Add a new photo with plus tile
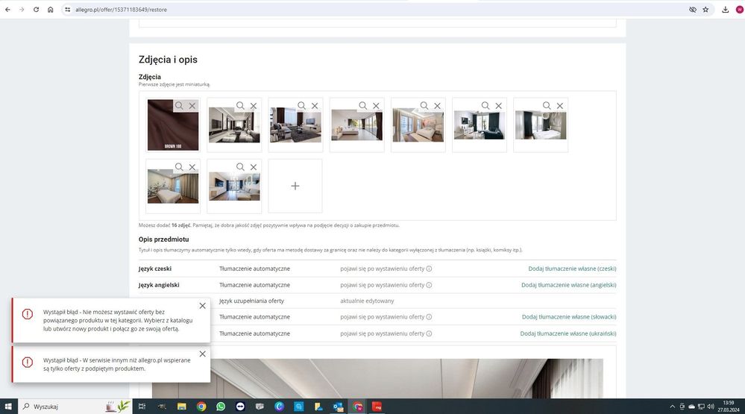The width and height of the screenshot is (745, 414). click(295, 186)
